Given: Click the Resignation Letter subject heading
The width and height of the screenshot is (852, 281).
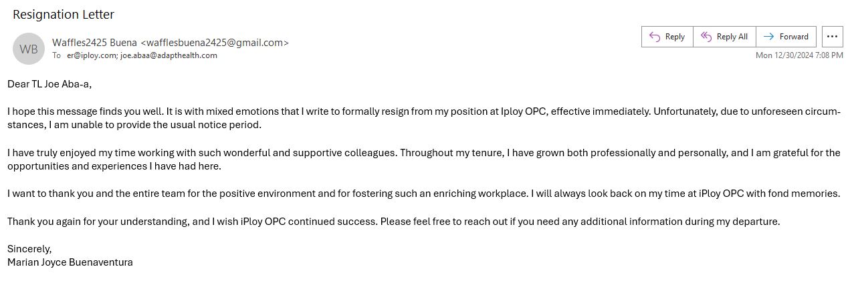Looking at the screenshot, I should [x=64, y=14].
